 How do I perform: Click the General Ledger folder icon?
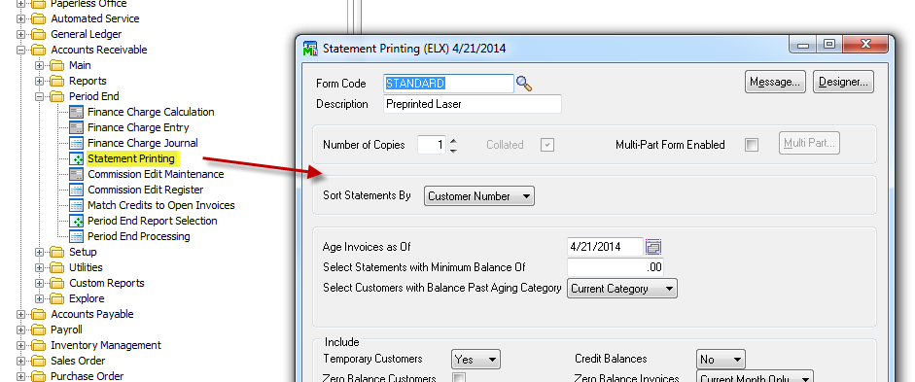[39, 34]
